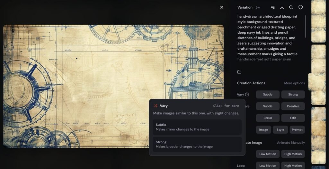Click the Prompt button
The height and width of the screenshot is (169, 329).
click(x=297, y=130)
